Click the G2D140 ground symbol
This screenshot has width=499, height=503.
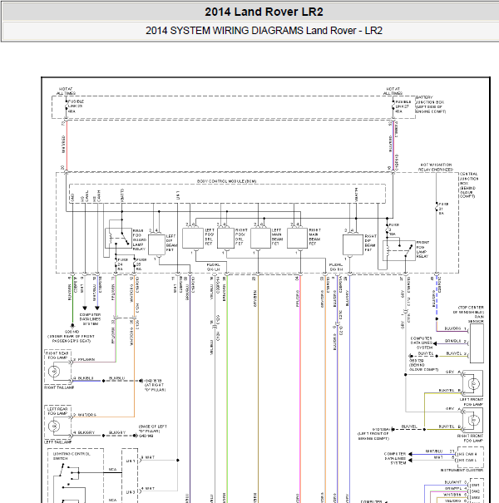point(72,326)
